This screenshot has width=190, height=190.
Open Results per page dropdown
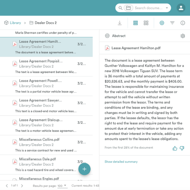(x=62, y=186)
